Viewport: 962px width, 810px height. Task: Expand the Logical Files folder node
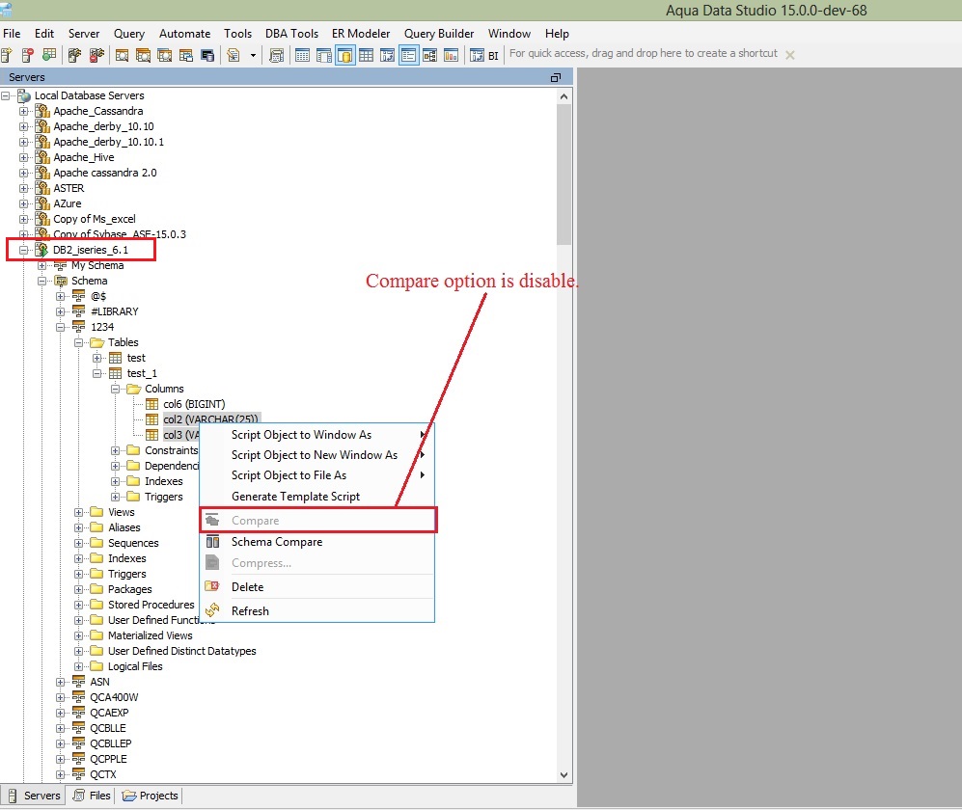coord(78,666)
